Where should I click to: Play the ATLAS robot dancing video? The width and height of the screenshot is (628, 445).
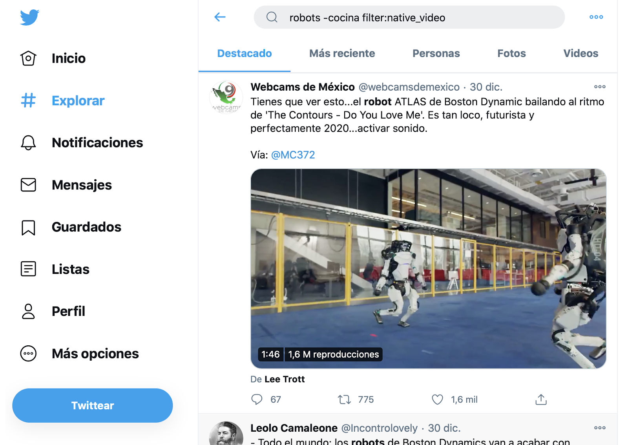tap(428, 269)
